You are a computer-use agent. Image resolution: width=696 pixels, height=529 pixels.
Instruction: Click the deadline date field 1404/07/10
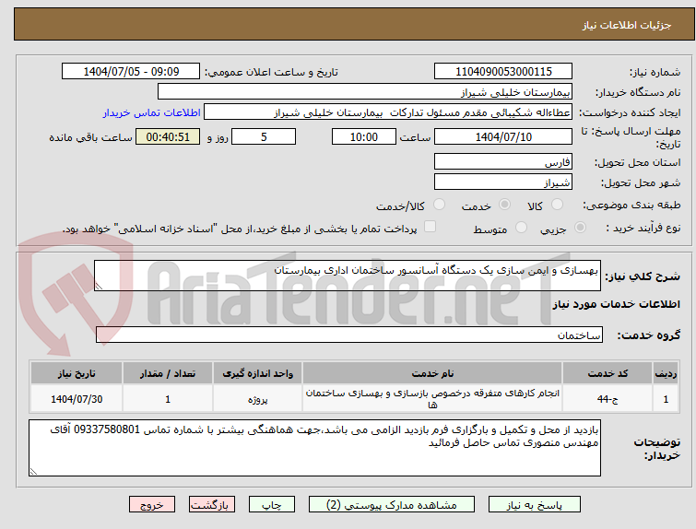pos(503,136)
